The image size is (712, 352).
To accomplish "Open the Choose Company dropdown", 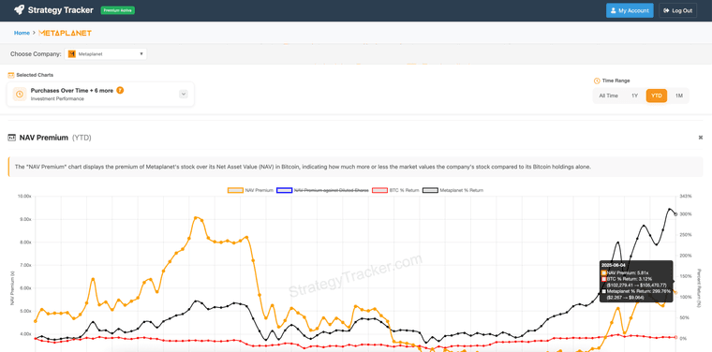I will click(105, 54).
